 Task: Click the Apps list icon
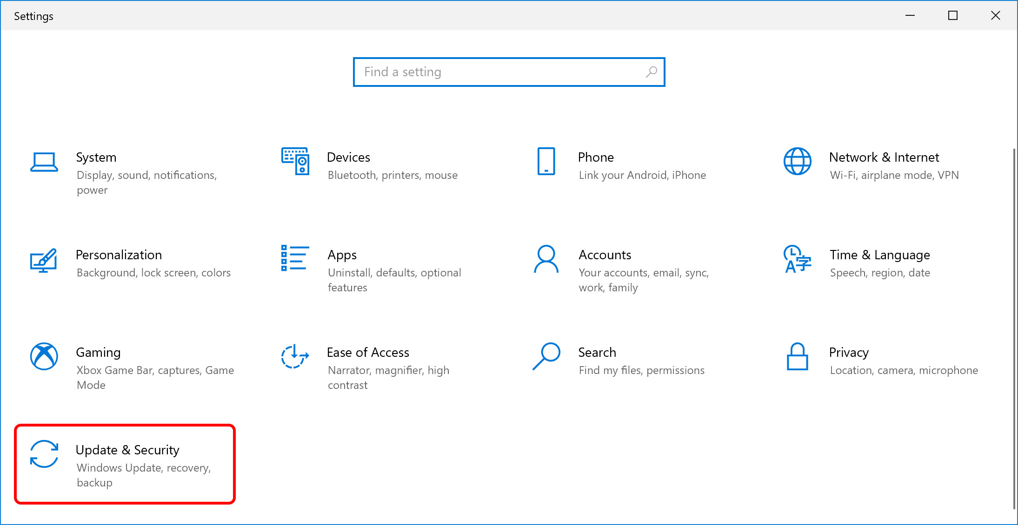(x=295, y=258)
